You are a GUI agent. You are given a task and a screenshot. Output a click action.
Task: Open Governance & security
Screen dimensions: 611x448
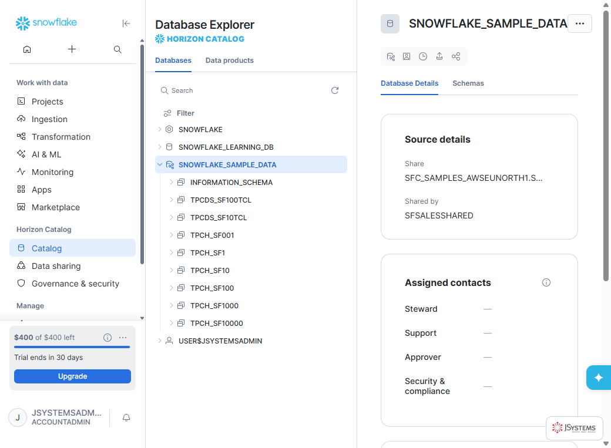(x=72, y=283)
